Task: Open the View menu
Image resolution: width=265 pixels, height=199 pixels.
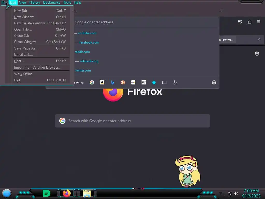Action: click(23, 3)
